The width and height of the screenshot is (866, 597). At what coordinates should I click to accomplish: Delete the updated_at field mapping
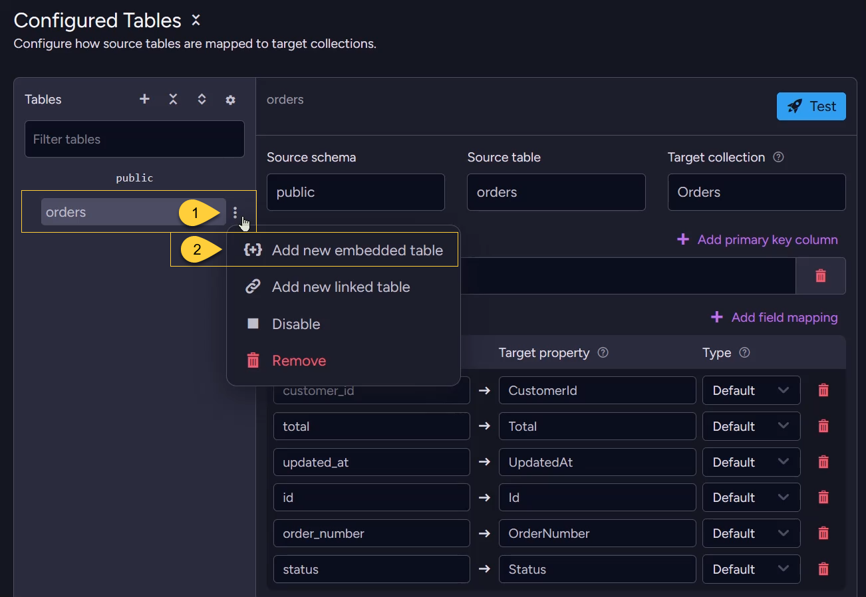pyautogui.click(x=823, y=462)
